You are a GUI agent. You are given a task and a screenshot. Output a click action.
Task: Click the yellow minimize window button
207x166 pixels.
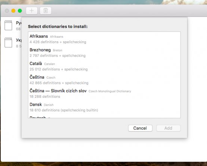pos(13,10)
